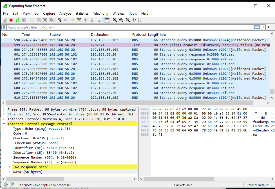Open display filter history dropdown

tap(263, 27)
